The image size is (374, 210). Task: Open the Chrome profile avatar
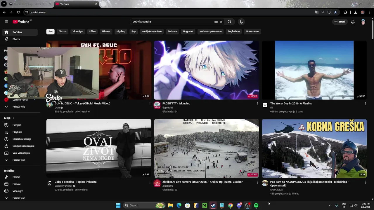pyautogui.click(x=363, y=12)
